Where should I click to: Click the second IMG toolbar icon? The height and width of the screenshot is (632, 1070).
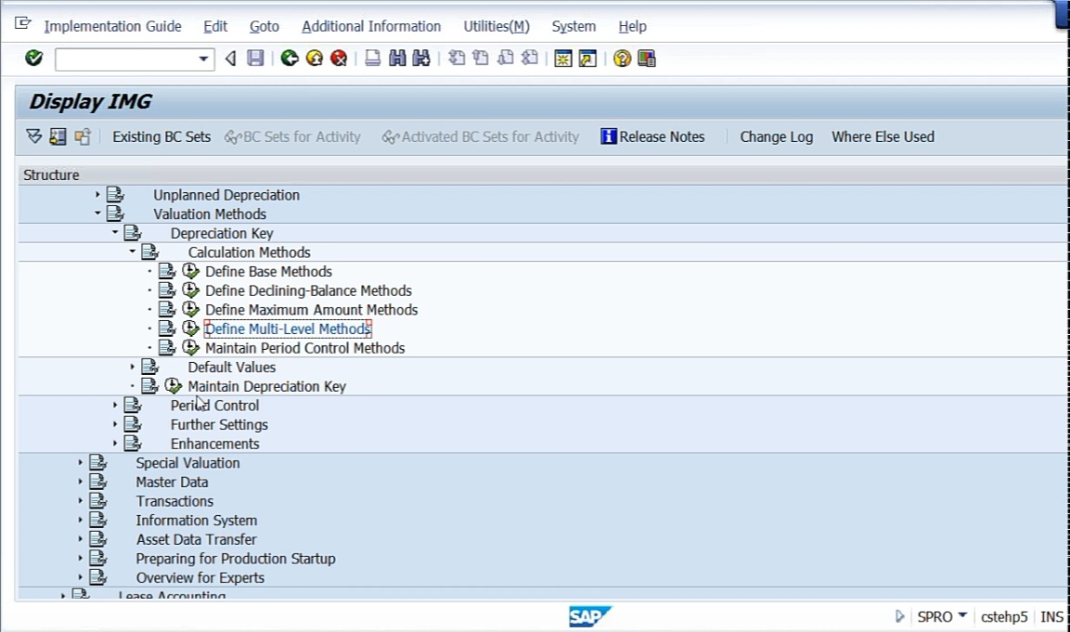pos(58,136)
